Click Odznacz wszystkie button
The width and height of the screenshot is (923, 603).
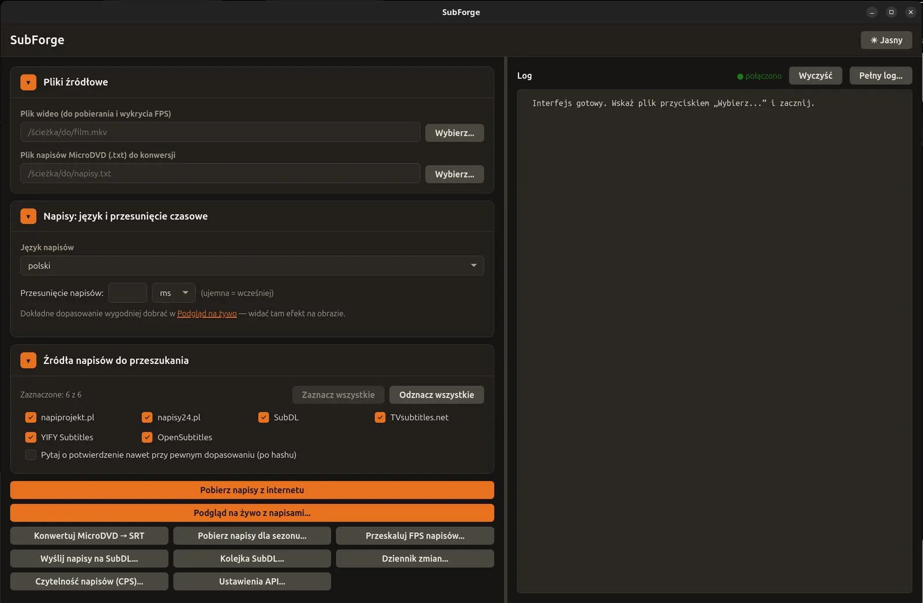pyautogui.click(x=437, y=395)
